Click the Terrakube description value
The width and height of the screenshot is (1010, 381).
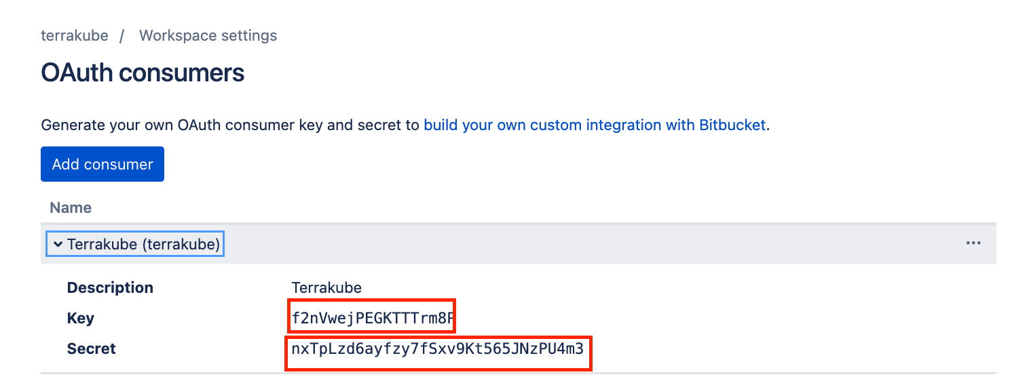[326, 287]
